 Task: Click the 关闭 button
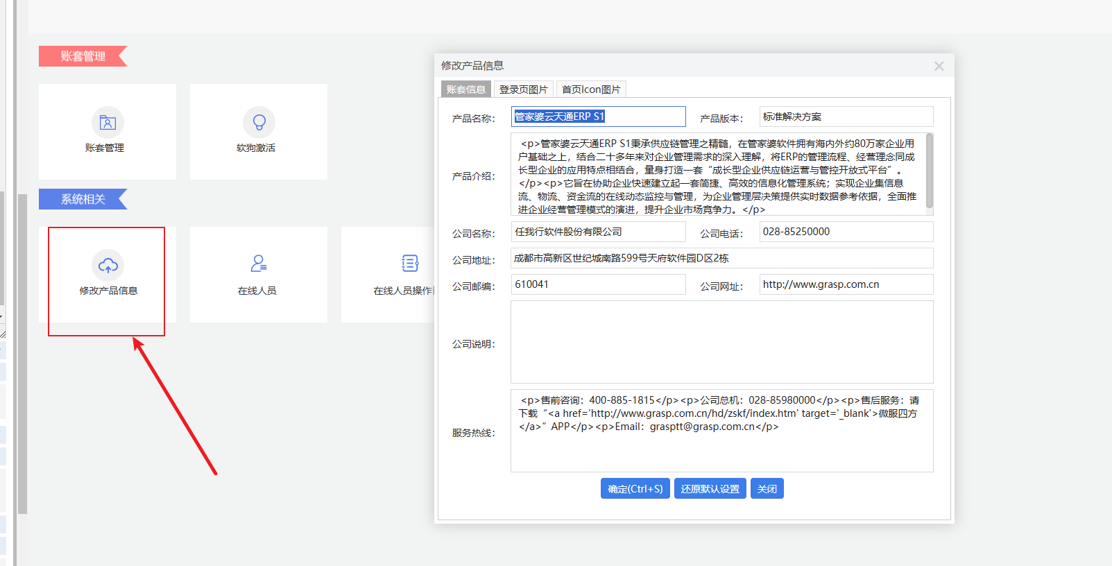click(x=767, y=488)
